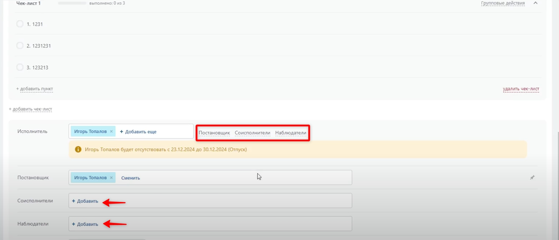Image resolution: width=559 pixels, height=240 pixels.
Task: Remove Игорь Топалов from Исполнитель field
Action: click(x=111, y=131)
